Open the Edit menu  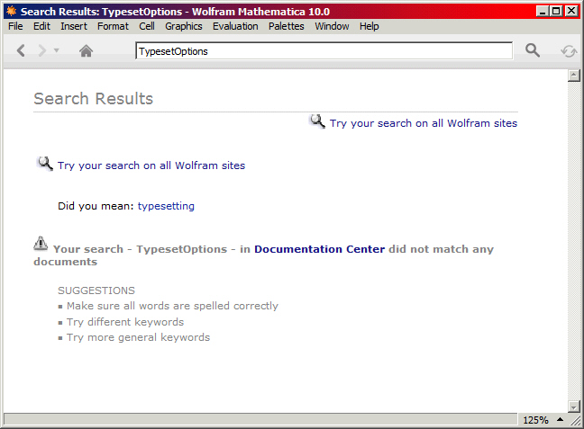pos(41,26)
